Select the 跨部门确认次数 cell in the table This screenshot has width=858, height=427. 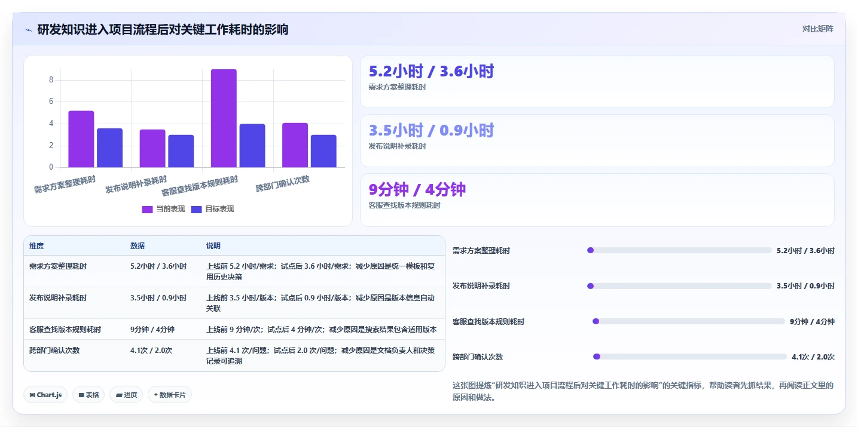coord(54,351)
